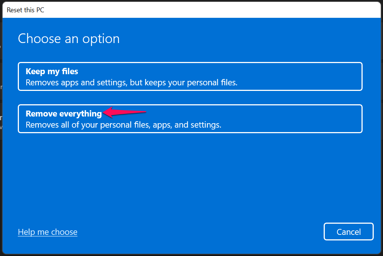Click Keep my files bold label

coord(52,71)
